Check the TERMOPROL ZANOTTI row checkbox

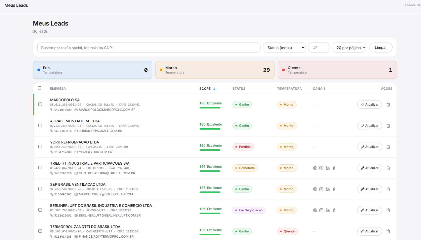(x=40, y=231)
